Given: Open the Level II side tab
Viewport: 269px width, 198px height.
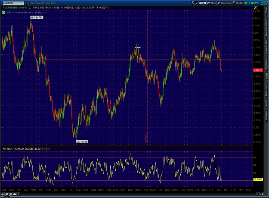Looking at the screenshot, I should tap(266, 103).
